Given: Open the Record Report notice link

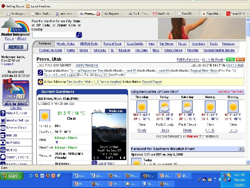Looking at the screenshot, I should (152, 82).
